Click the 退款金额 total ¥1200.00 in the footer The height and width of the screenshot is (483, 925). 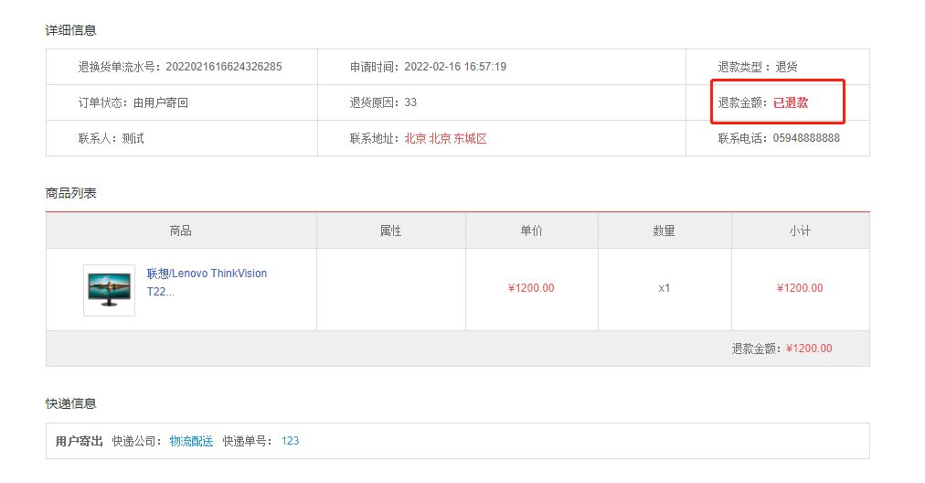(809, 349)
